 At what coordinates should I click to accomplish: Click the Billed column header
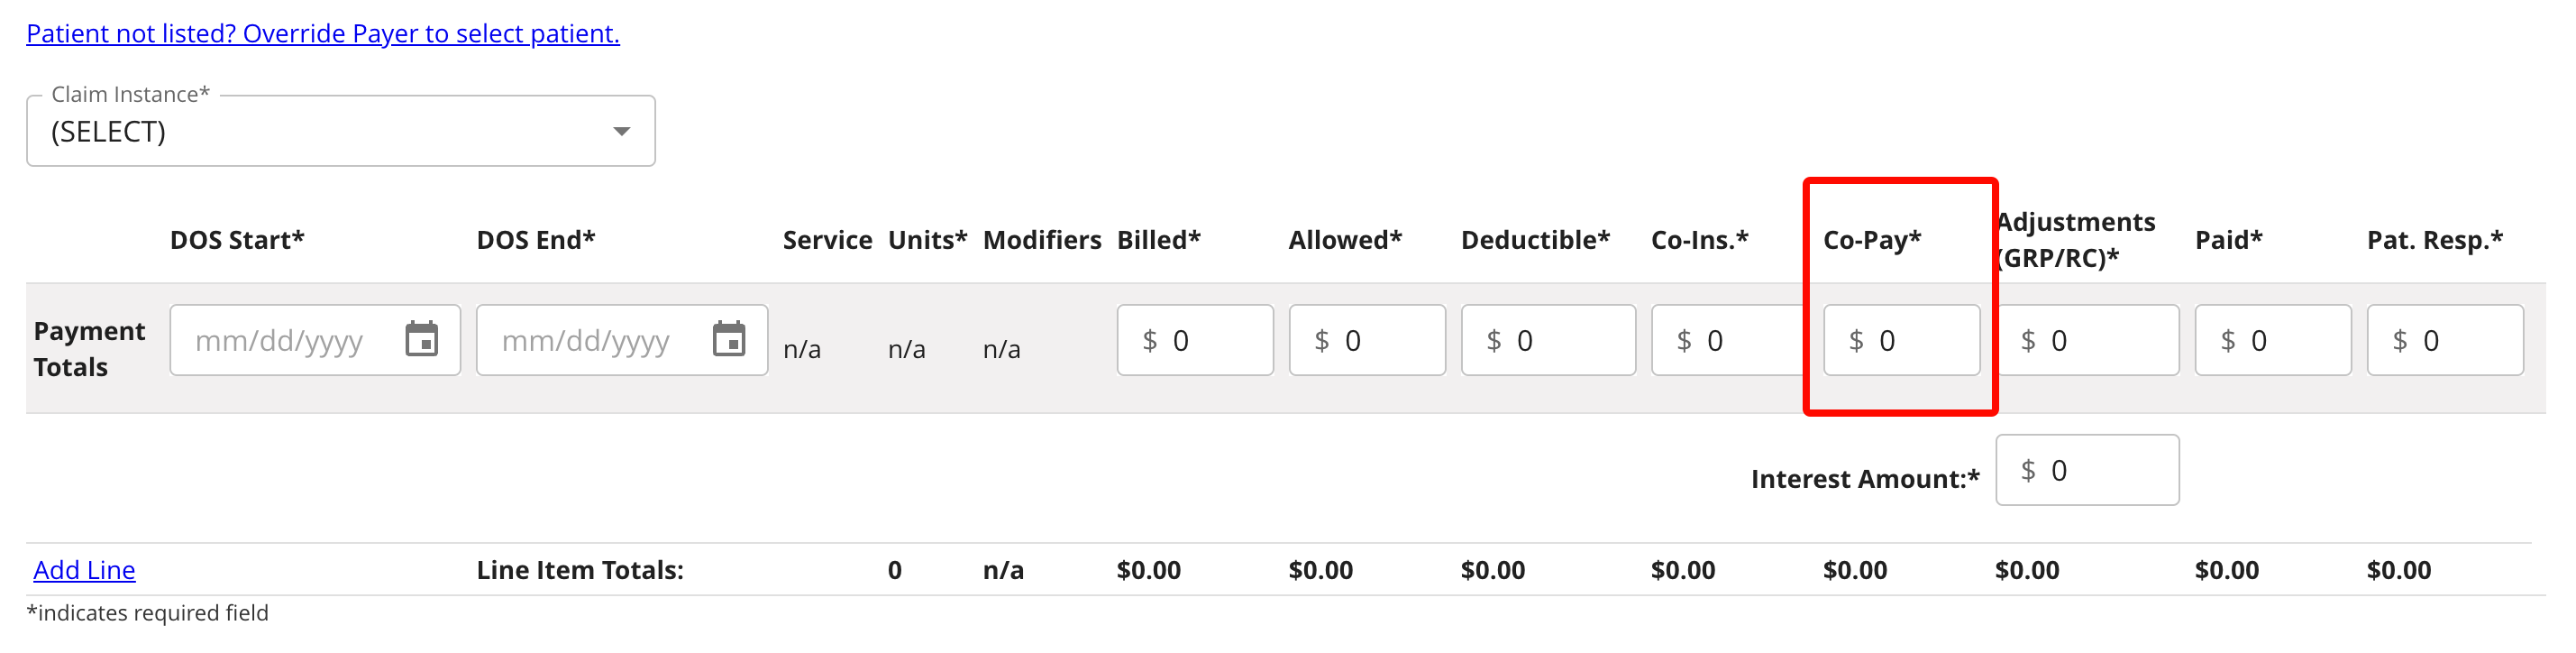point(1158,240)
